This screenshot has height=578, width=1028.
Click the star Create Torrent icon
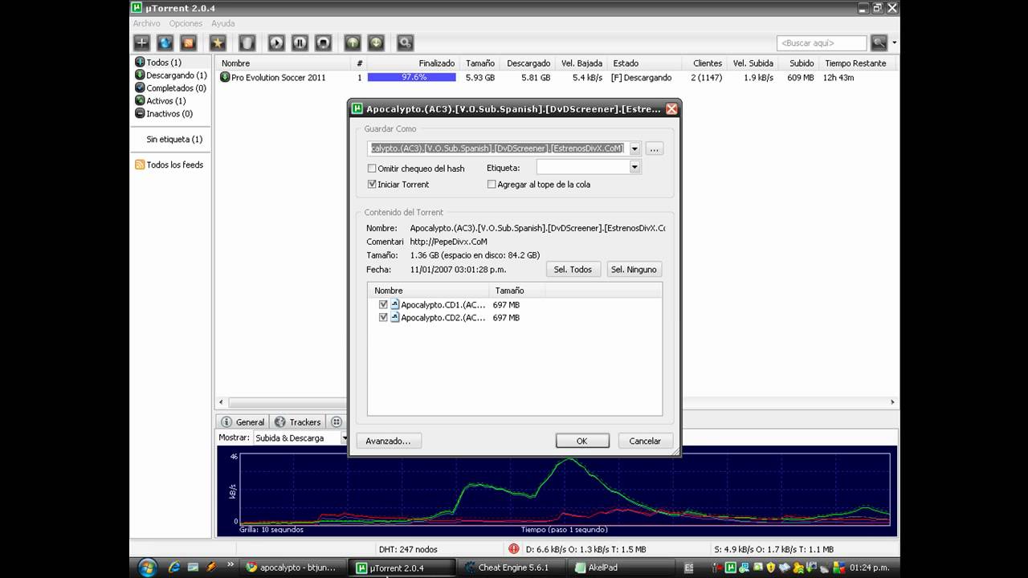218,43
